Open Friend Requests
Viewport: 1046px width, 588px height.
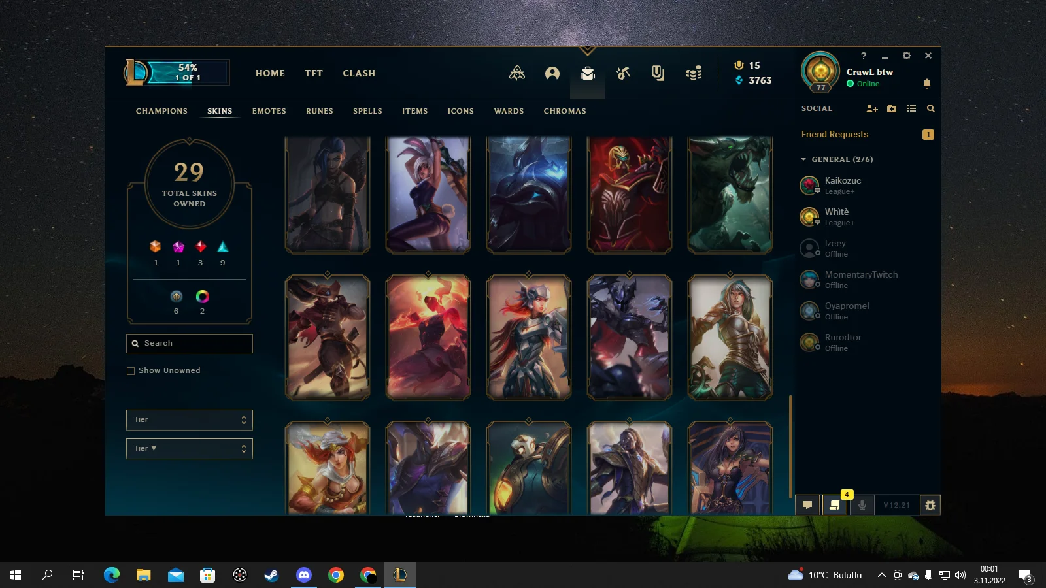(x=835, y=135)
